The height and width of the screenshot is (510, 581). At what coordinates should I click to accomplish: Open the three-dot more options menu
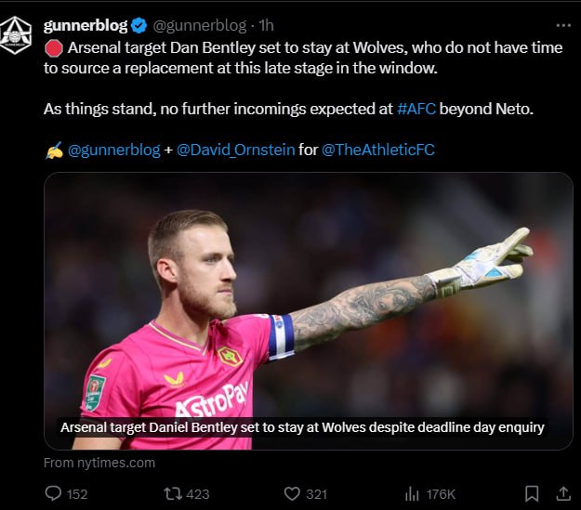tap(563, 25)
